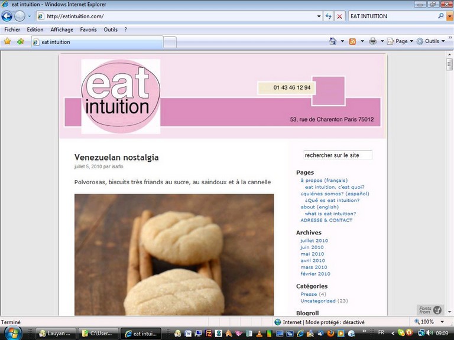Open the recent pages dropdown next to Forward

[x=29, y=16]
